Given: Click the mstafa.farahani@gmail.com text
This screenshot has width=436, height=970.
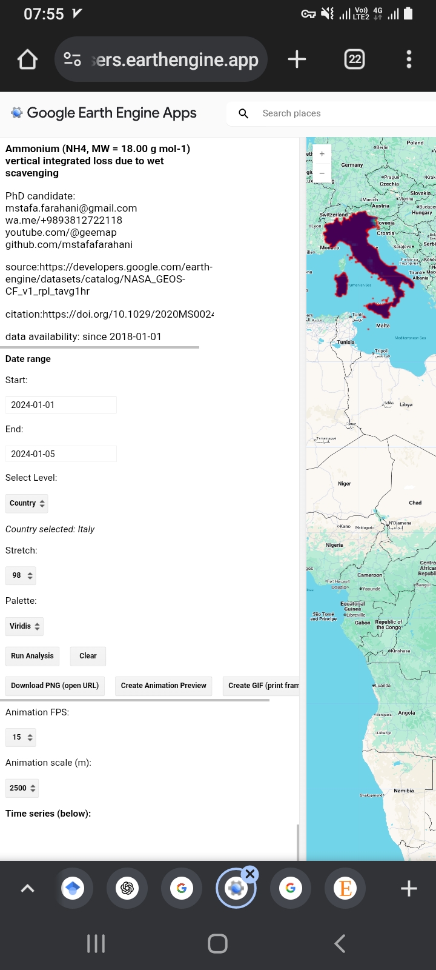Looking at the screenshot, I should point(71,208).
